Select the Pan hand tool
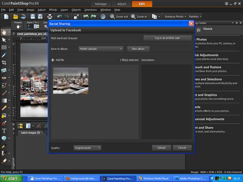Image resolution: width=243 pixels, height=182 pixels. pyautogui.click(x=4, y=32)
